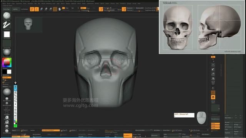Open the Home Page button

tap(7, 9)
